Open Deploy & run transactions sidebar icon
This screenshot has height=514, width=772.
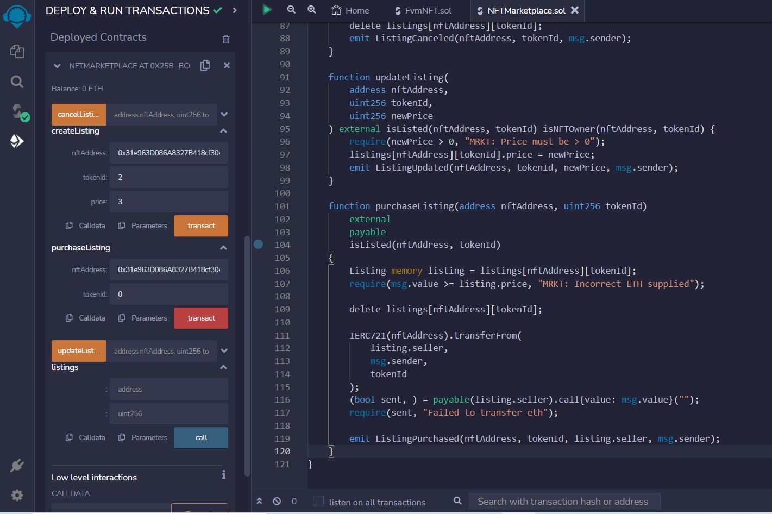(x=17, y=141)
